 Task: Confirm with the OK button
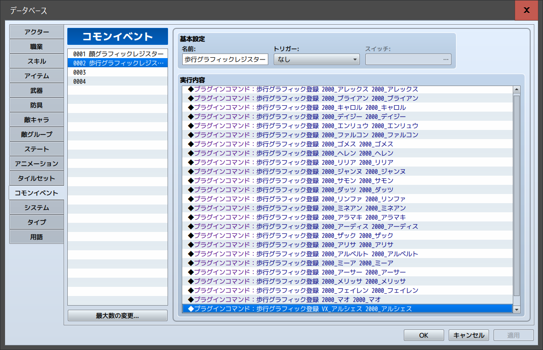[x=424, y=335]
